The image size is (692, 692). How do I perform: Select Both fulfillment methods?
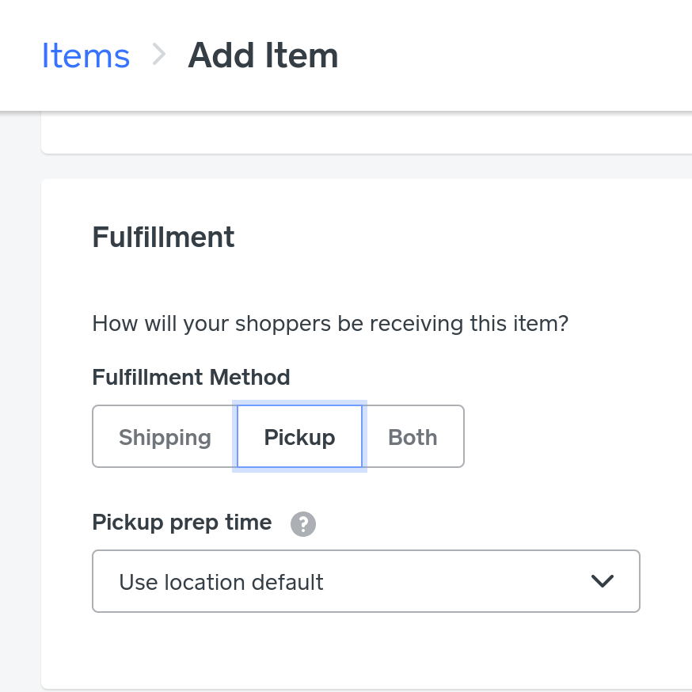point(413,437)
